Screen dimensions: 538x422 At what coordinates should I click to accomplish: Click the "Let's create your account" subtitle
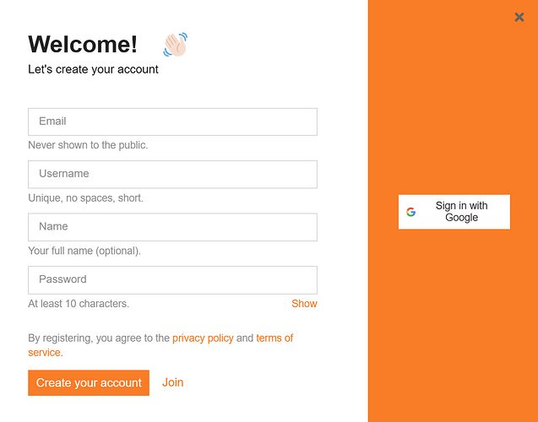click(93, 69)
